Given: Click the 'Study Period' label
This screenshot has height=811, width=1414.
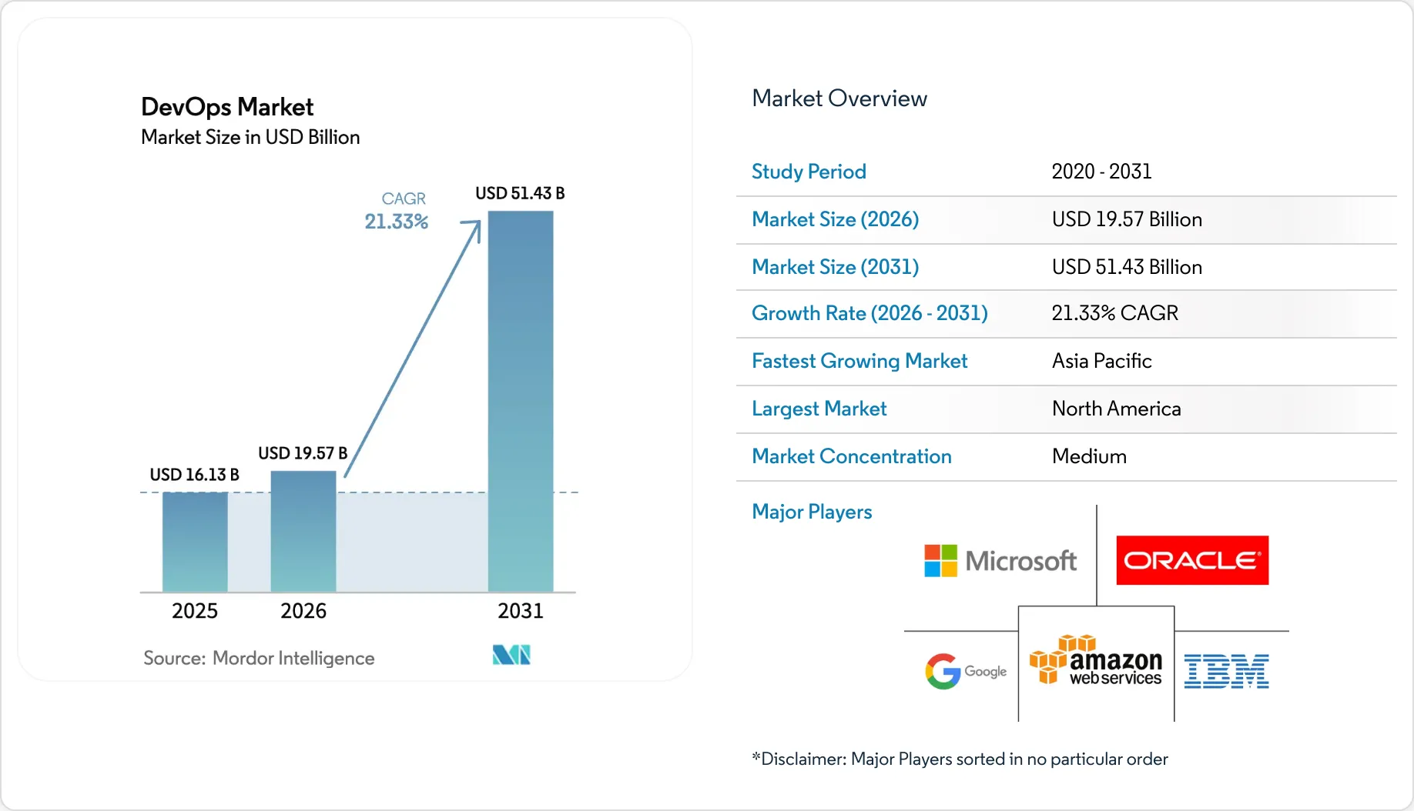Looking at the screenshot, I should click(809, 172).
